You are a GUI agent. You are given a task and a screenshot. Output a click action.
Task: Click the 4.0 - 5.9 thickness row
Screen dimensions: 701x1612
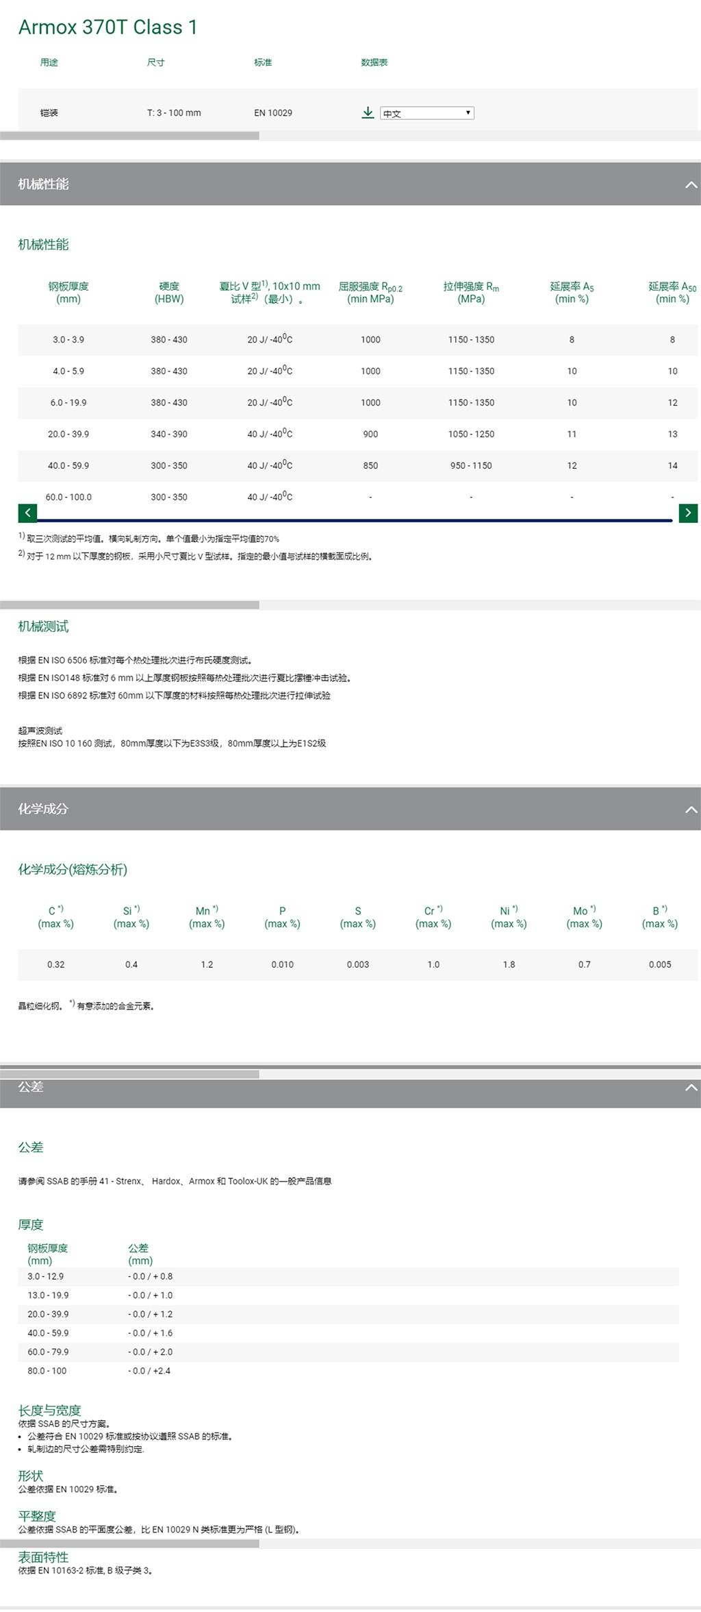tap(357, 371)
